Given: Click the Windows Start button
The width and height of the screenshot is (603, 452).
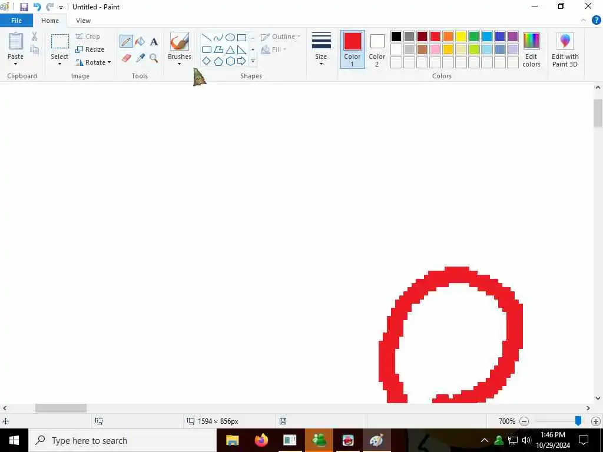Looking at the screenshot, I should [x=14, y=440].
